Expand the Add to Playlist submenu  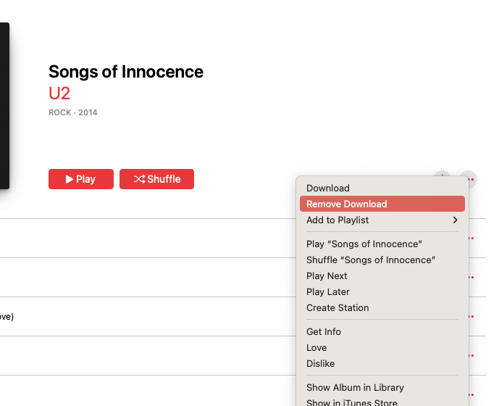click(382, 220)
